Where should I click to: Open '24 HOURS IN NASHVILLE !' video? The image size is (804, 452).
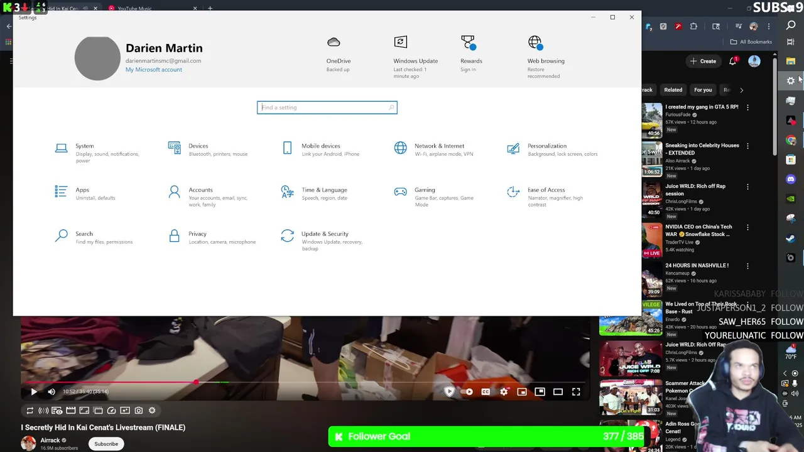(697, 266)
